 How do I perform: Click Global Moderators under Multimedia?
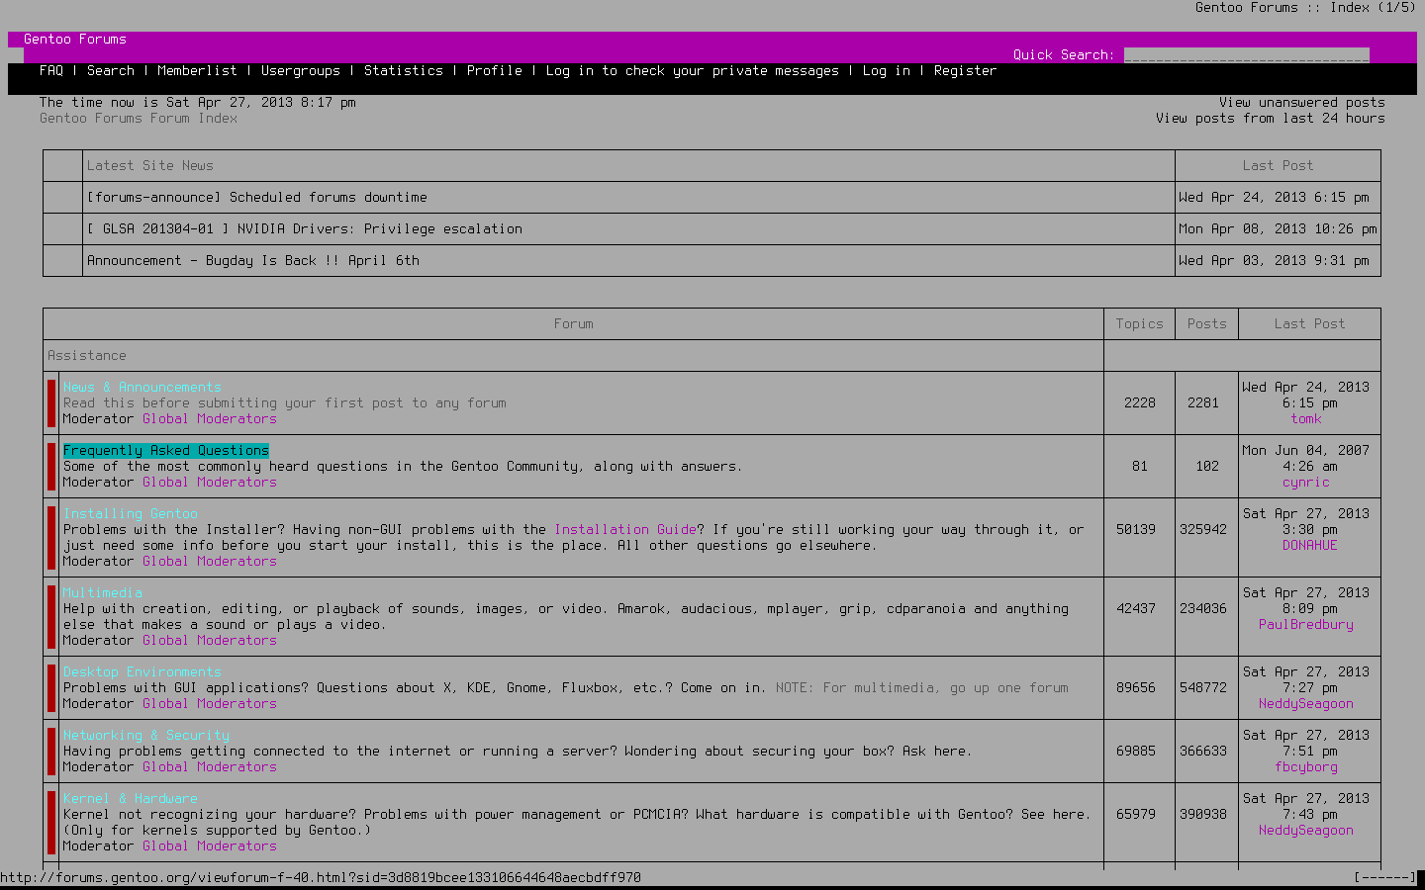[x=210, y=640]
